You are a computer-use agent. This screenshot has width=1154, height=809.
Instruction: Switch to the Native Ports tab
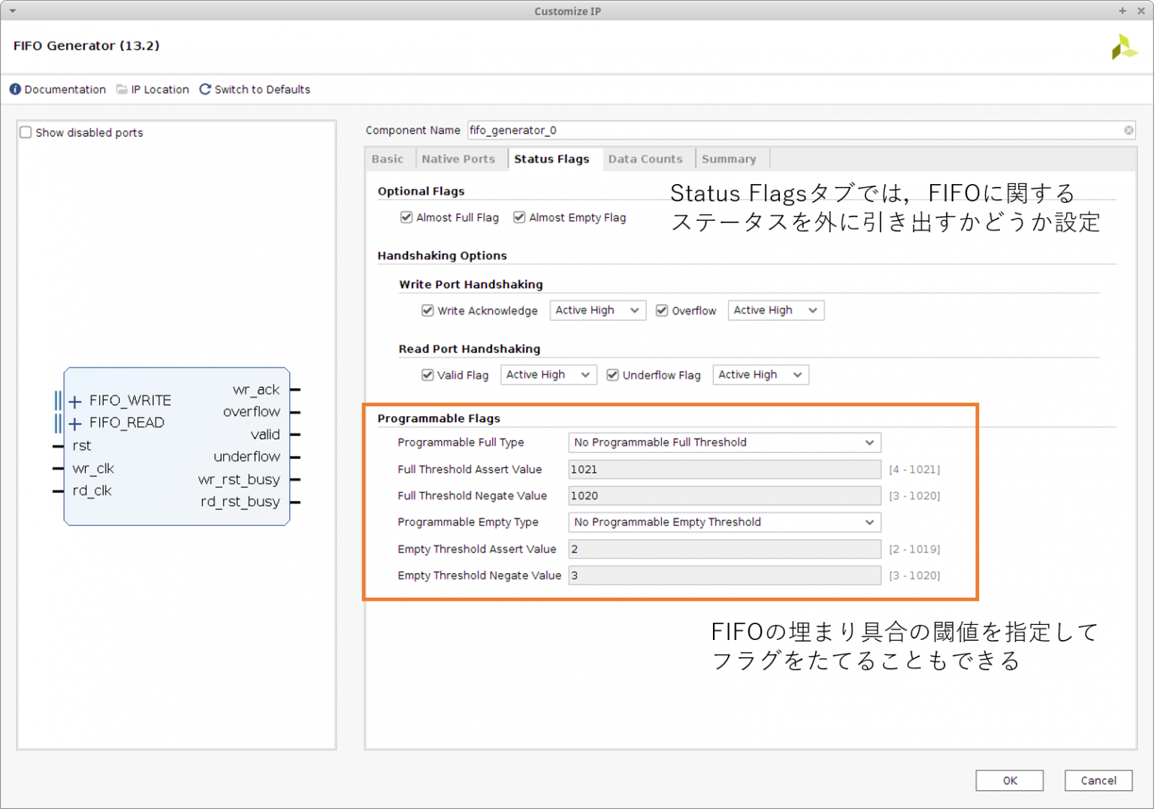click(x=458, y=159)
